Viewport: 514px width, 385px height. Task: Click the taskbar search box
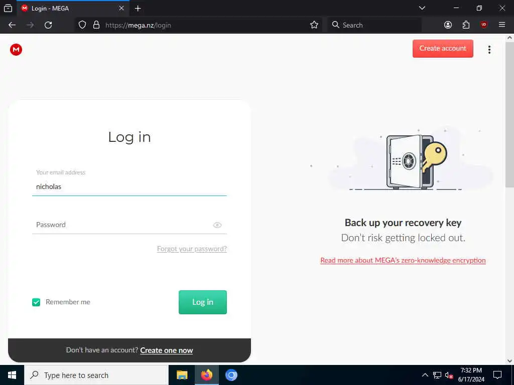[96, 375]
